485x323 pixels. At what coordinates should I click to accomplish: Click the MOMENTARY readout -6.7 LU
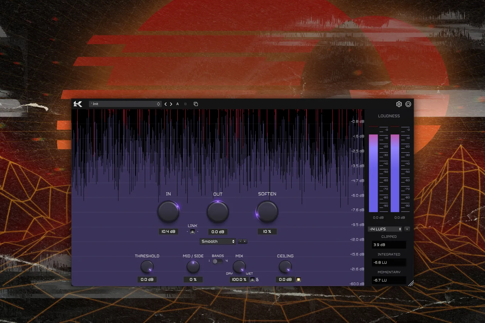click(389, 280)
